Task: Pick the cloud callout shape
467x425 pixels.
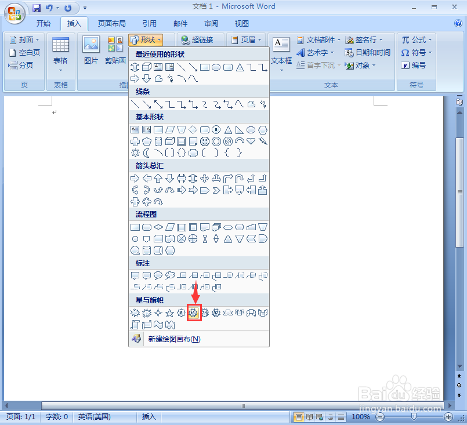Action: tap(170, 275)
